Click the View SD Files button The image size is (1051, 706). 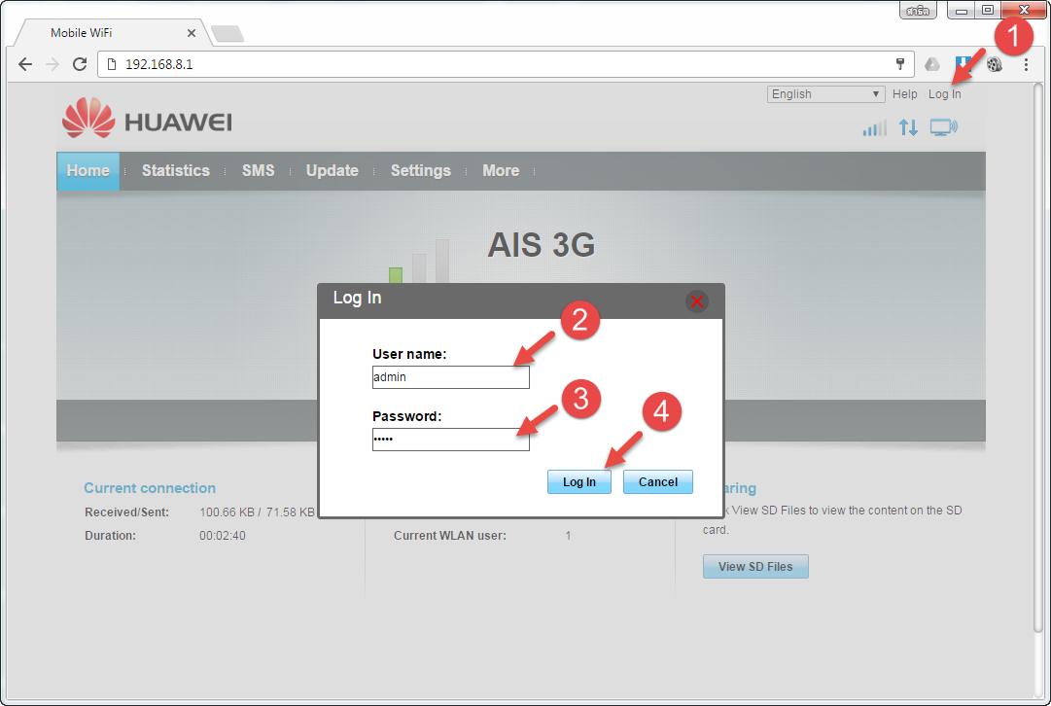point(755,567)
